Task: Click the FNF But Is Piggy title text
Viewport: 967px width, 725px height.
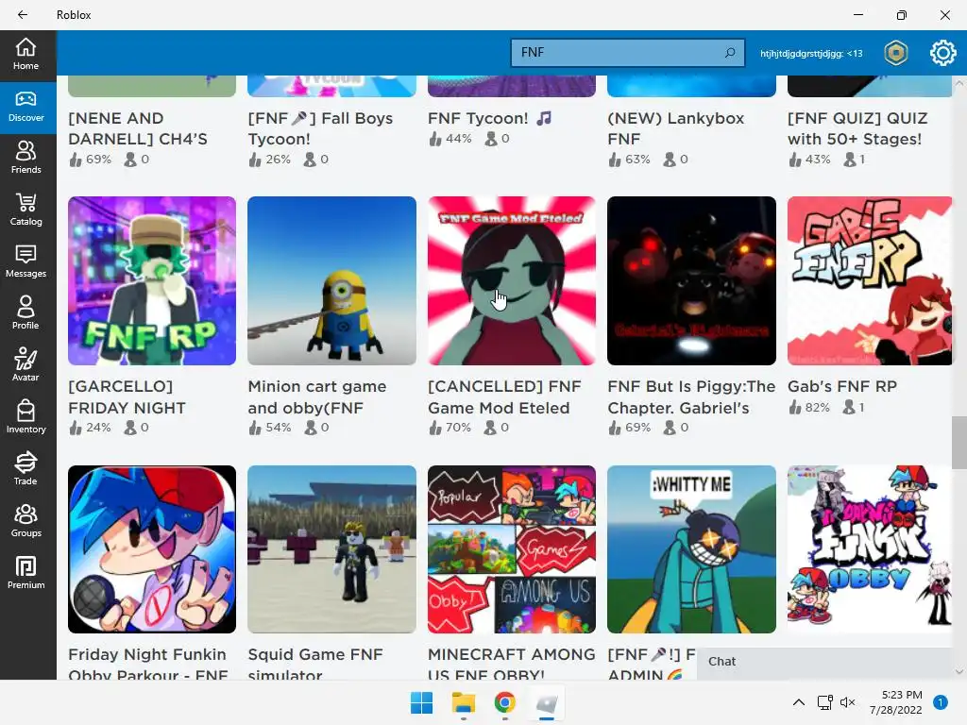Action: 691,397
